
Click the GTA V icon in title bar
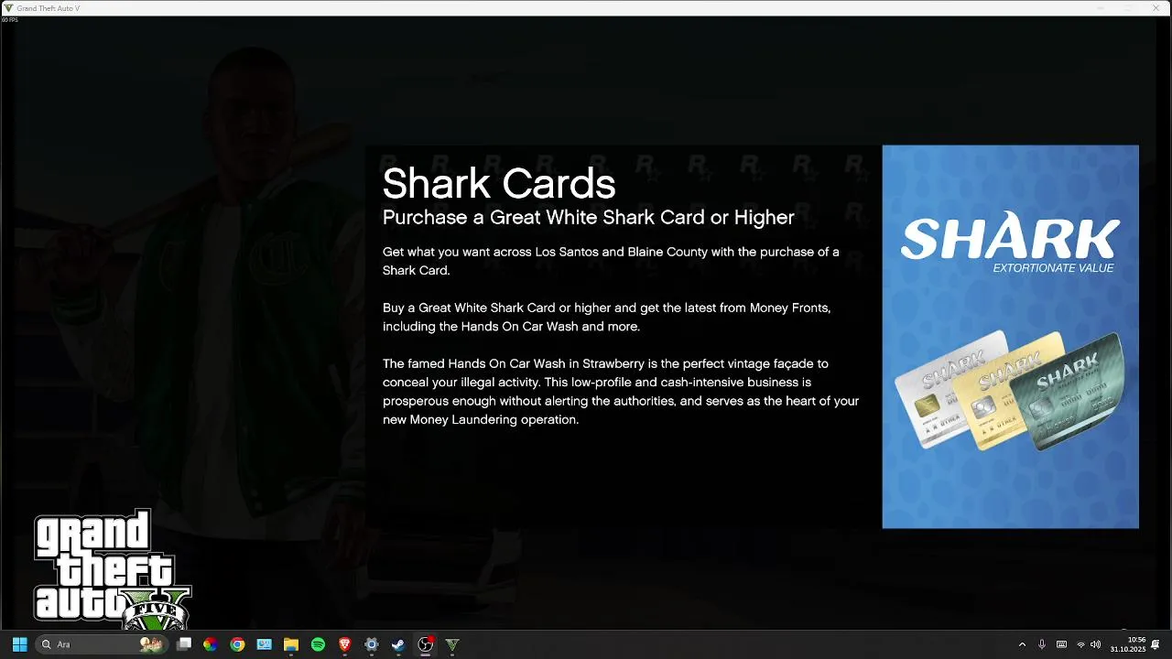(9, 8)
